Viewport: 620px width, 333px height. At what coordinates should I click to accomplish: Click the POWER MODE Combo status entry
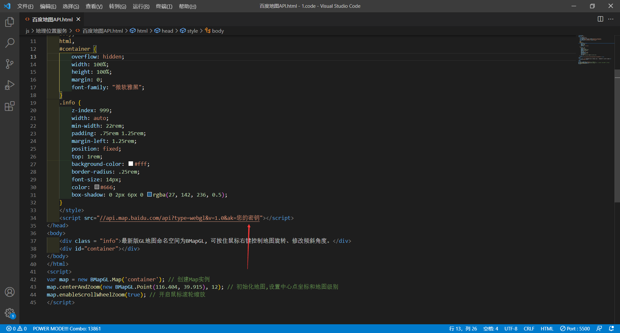[67, 328]
